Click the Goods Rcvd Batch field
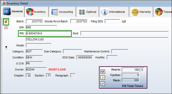 pos(79,21)
